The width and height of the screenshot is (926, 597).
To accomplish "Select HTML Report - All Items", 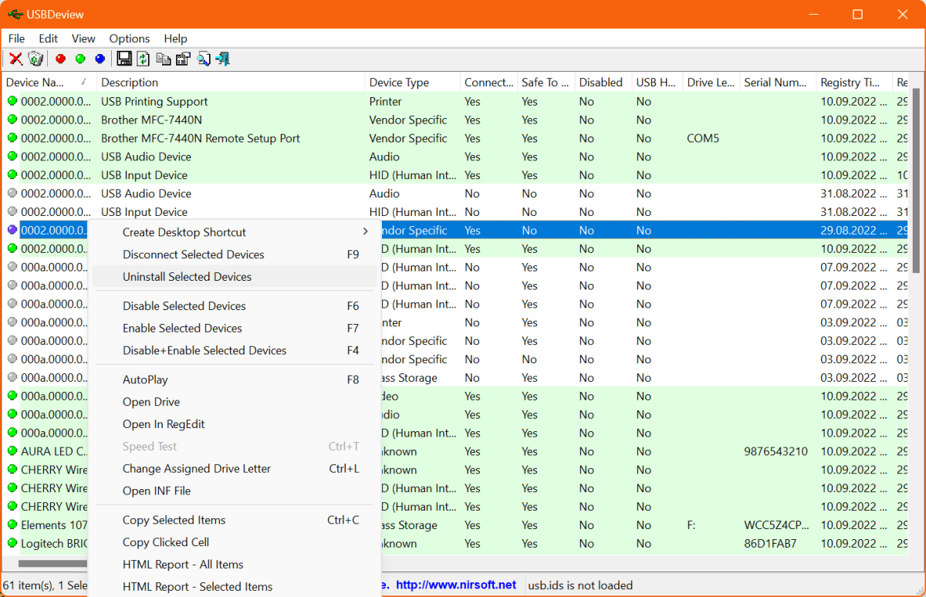I will [235, 565].
